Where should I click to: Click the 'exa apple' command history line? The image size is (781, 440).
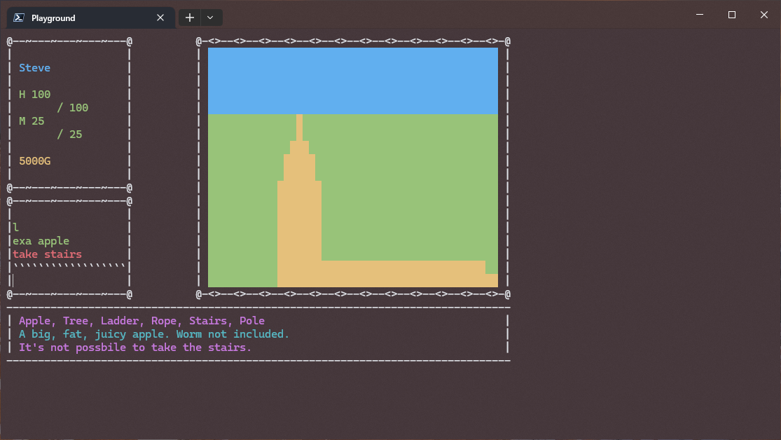click(x=41, y=241)
